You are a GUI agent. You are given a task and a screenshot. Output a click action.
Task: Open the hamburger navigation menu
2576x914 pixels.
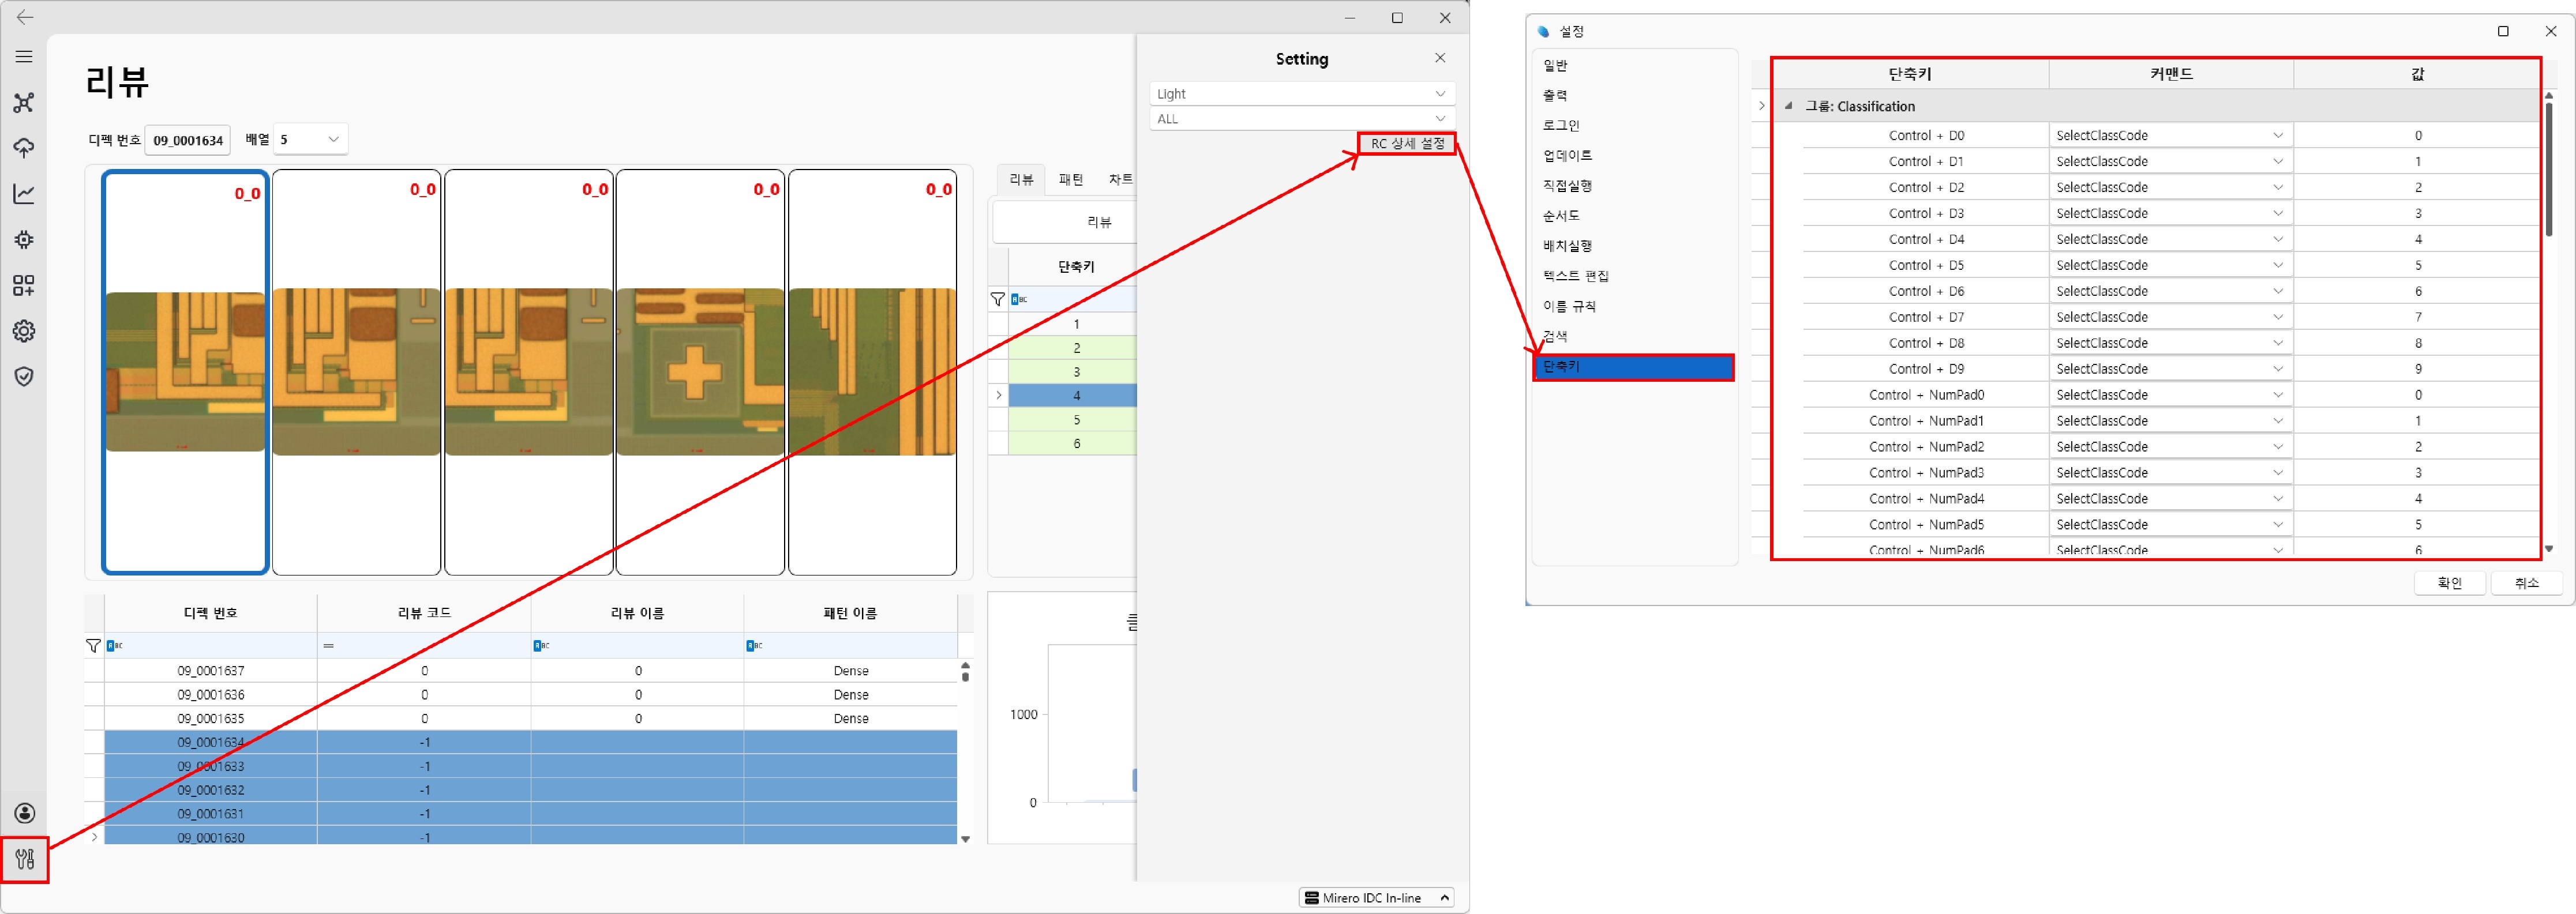tap(24, 57)
